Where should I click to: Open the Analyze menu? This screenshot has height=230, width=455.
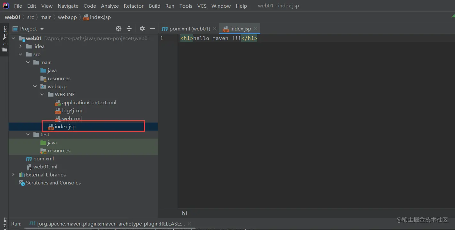[x=110, y=6]
